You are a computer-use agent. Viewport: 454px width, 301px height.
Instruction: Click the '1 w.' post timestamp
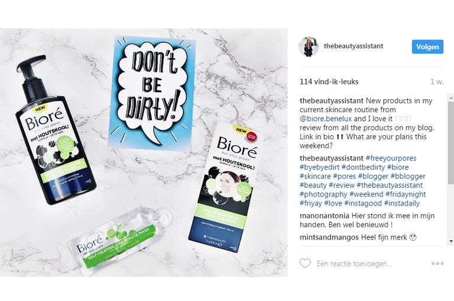click(437, 82)
